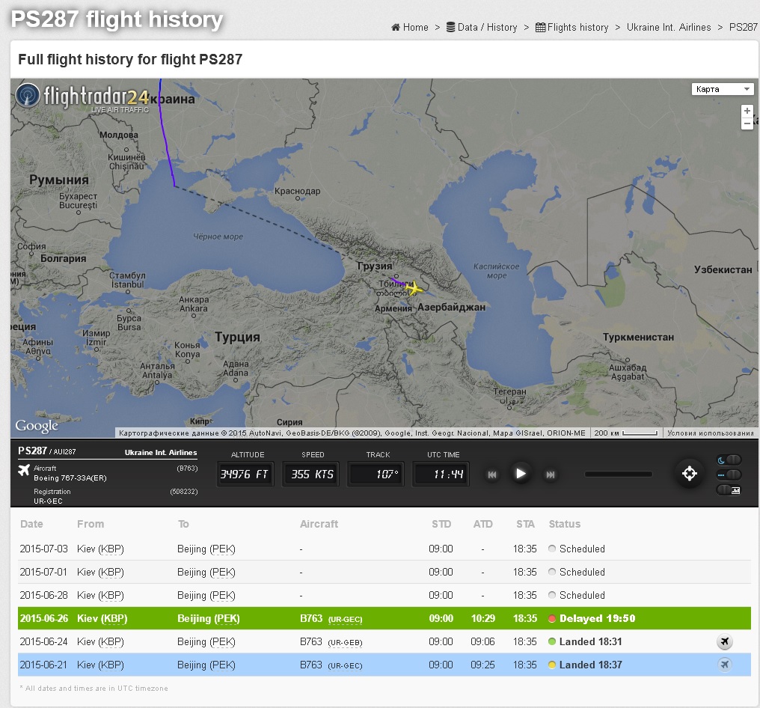Play the flight track playback

pyautogui.click(x=521, y=473)
